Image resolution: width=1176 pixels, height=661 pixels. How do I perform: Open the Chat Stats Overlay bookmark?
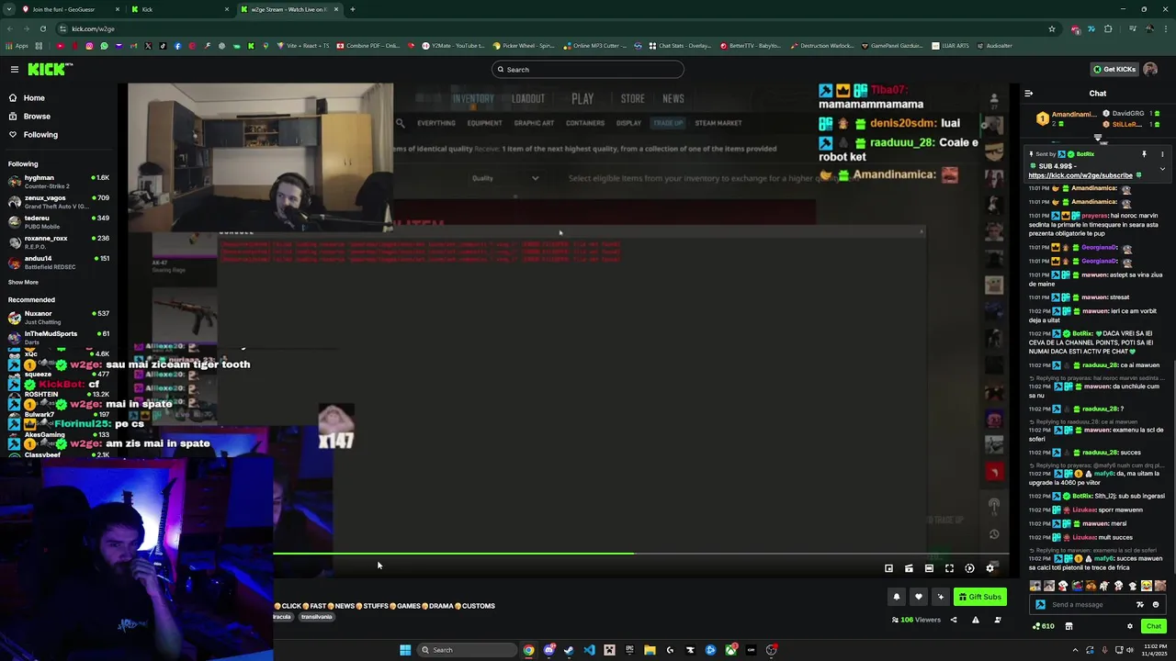point(680,46)
